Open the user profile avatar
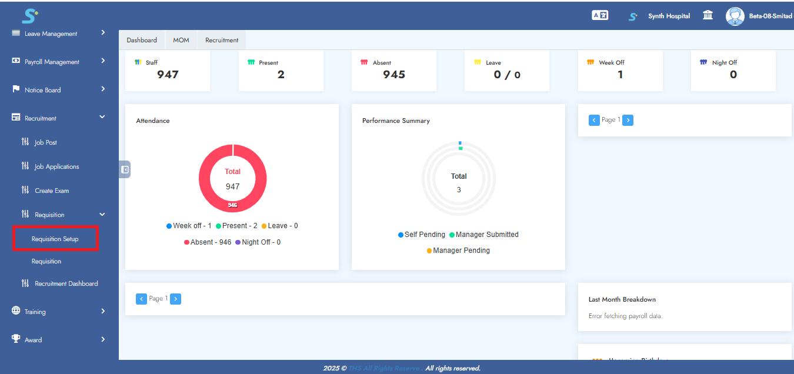 pyautogui.click(x=735, y=16)
